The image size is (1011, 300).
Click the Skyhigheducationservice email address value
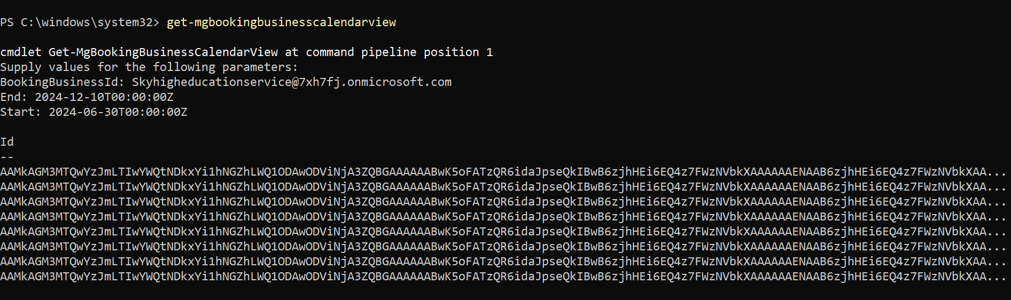tap(291, 82)
